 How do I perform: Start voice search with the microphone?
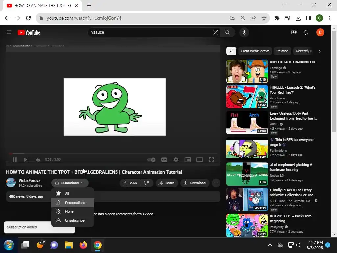tap(244, 32)
